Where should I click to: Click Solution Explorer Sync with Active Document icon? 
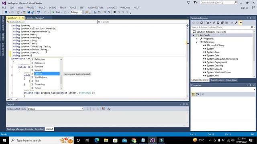click(x=214, y=23)
